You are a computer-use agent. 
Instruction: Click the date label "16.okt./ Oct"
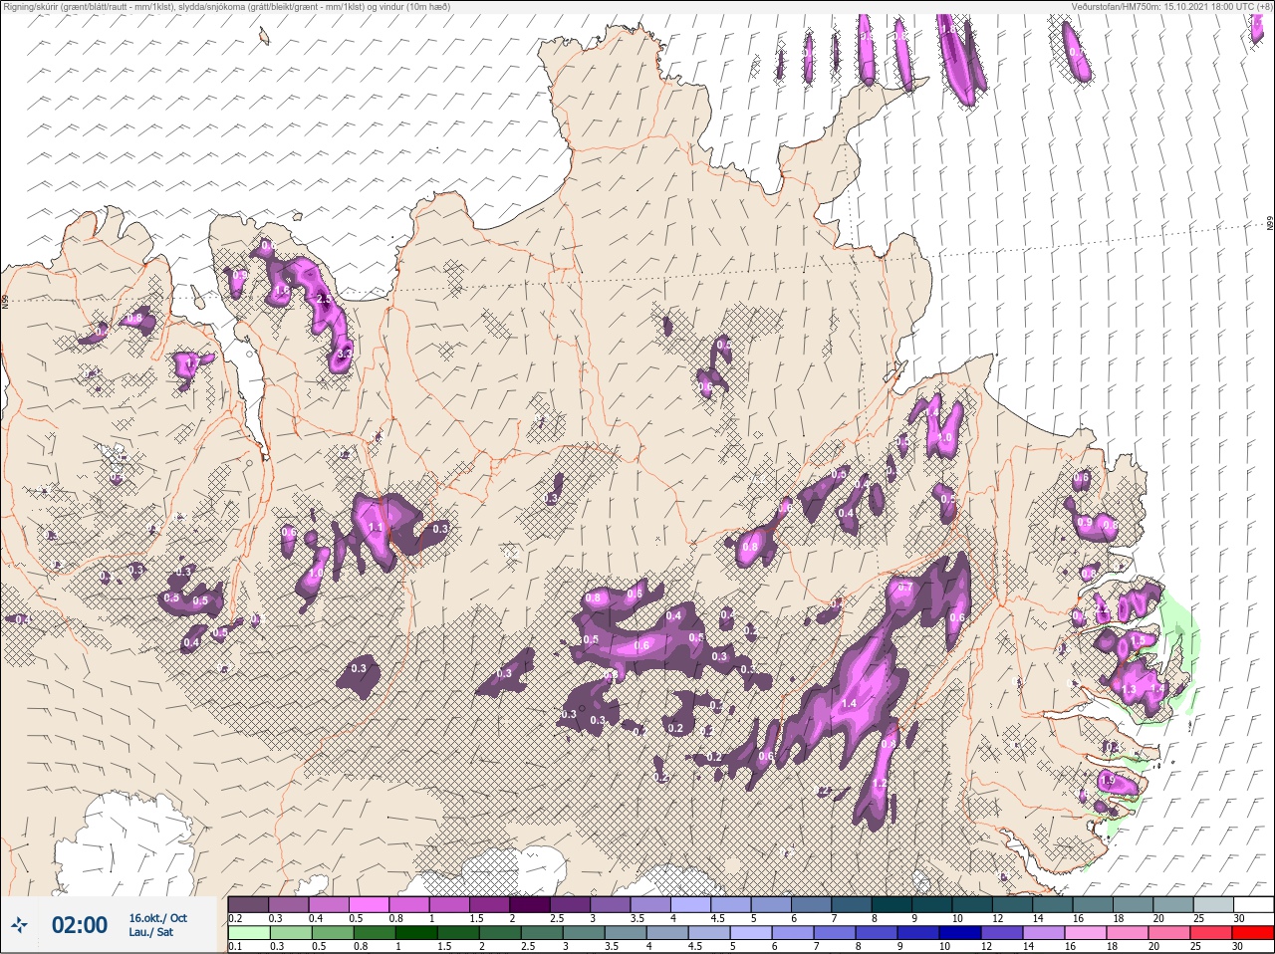coord(157,918)
